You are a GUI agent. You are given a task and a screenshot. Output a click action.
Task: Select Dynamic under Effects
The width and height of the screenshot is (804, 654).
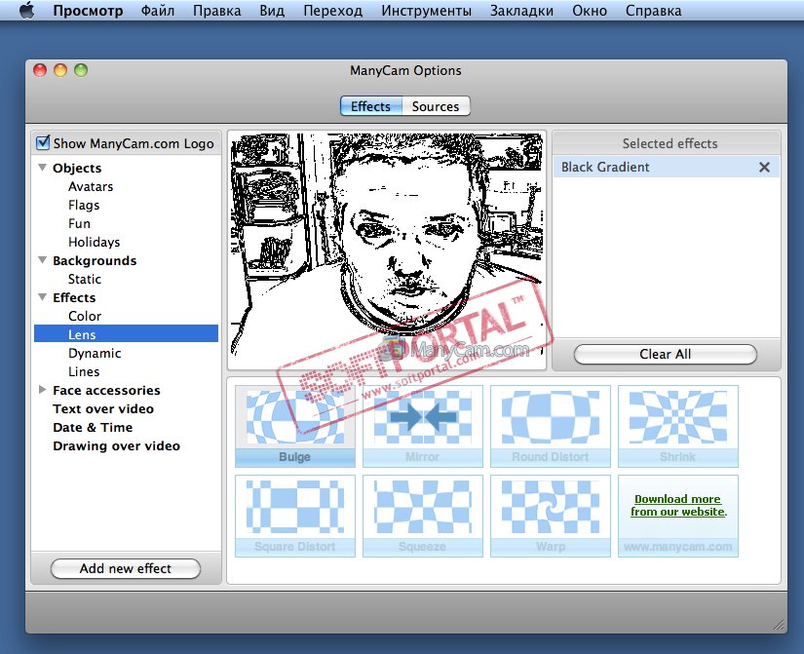[x=95, y=353]
